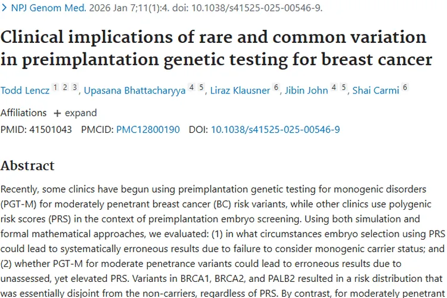The image size is (447, 298).
Task: Click affiliation superscript 1 beside Todd Lencz
Action: (x=55, y=88)
